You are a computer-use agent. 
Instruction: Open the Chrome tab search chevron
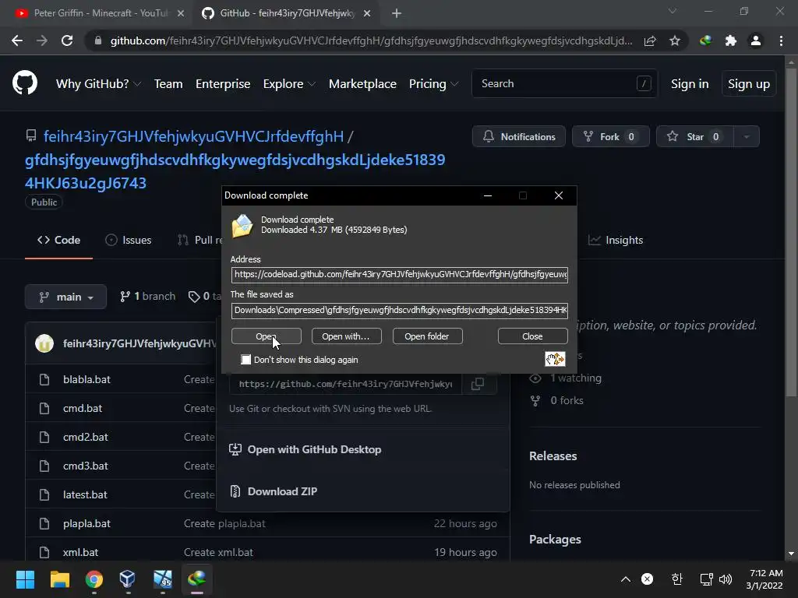pyautogui.click(x=673, y=11)
